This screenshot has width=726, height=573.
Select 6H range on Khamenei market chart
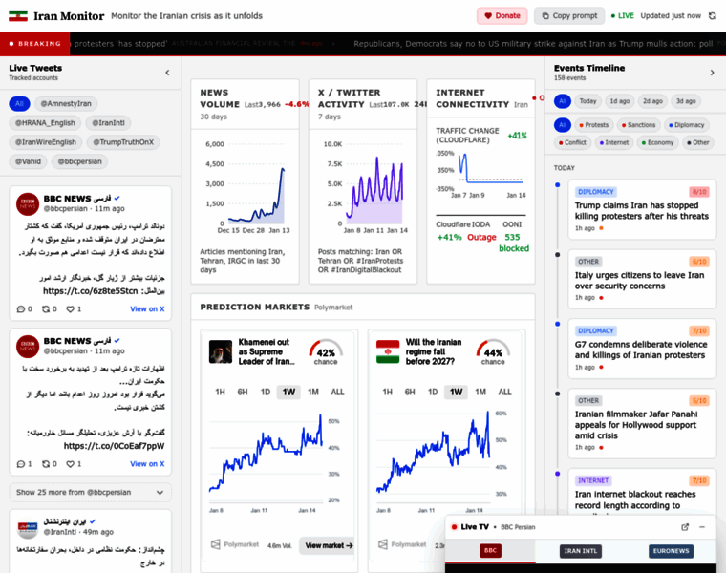pos(243,393)
